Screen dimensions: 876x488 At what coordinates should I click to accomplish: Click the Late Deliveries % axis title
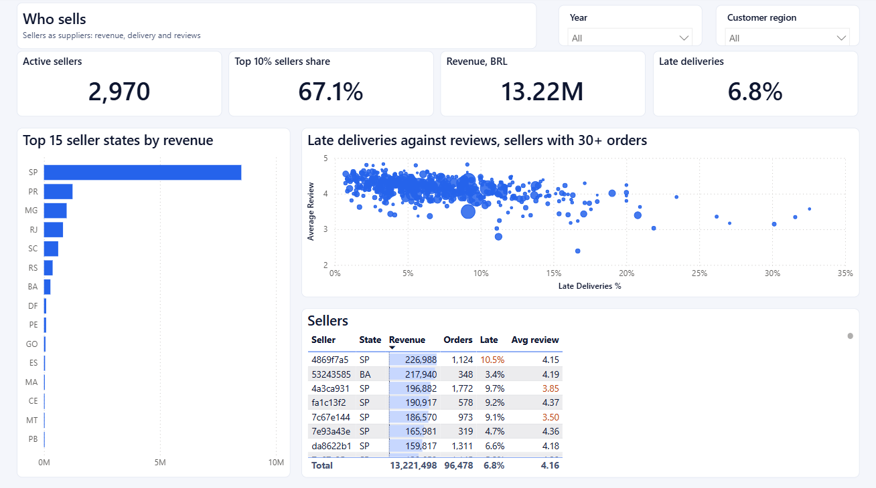590,286
